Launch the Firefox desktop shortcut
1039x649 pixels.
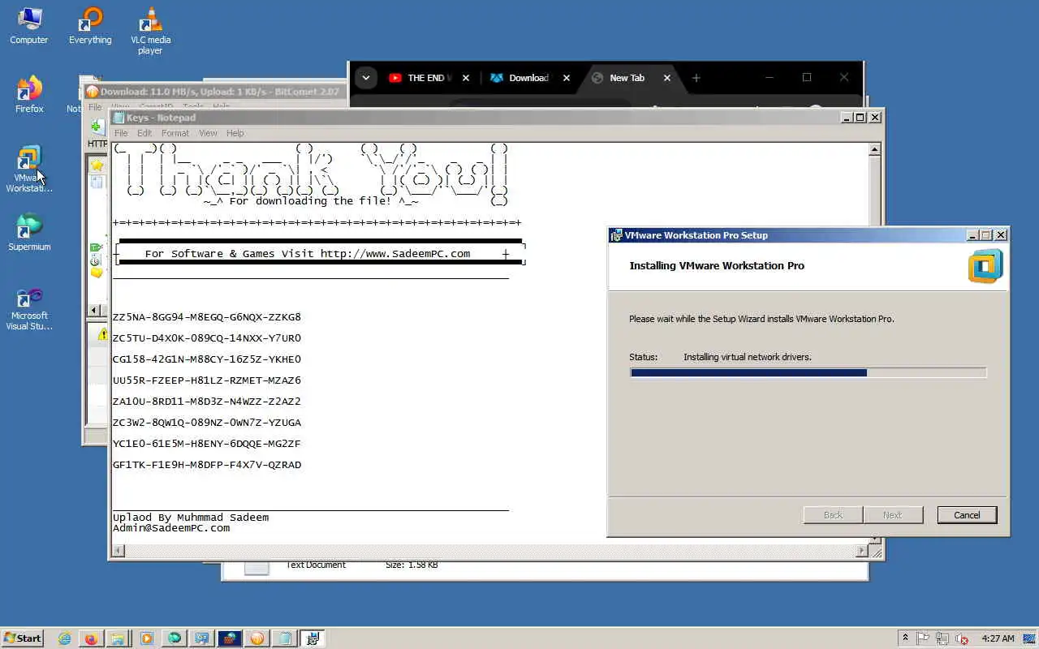click(29, 95)
